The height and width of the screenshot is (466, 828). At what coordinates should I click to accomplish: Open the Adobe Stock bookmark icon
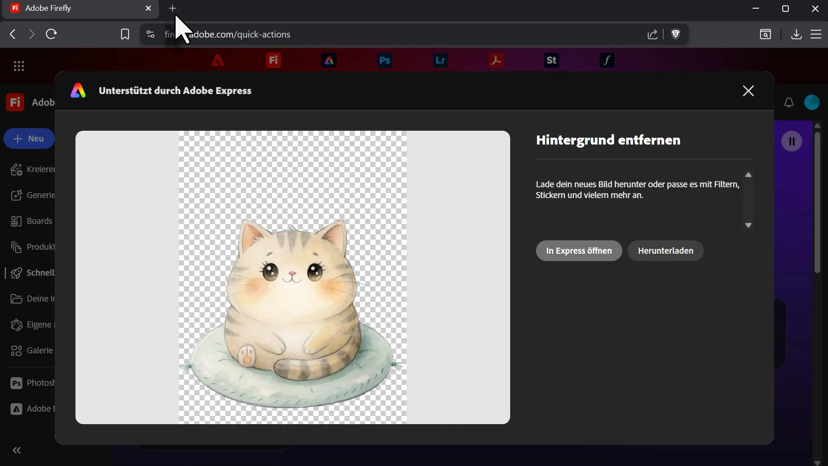point(551,60)
